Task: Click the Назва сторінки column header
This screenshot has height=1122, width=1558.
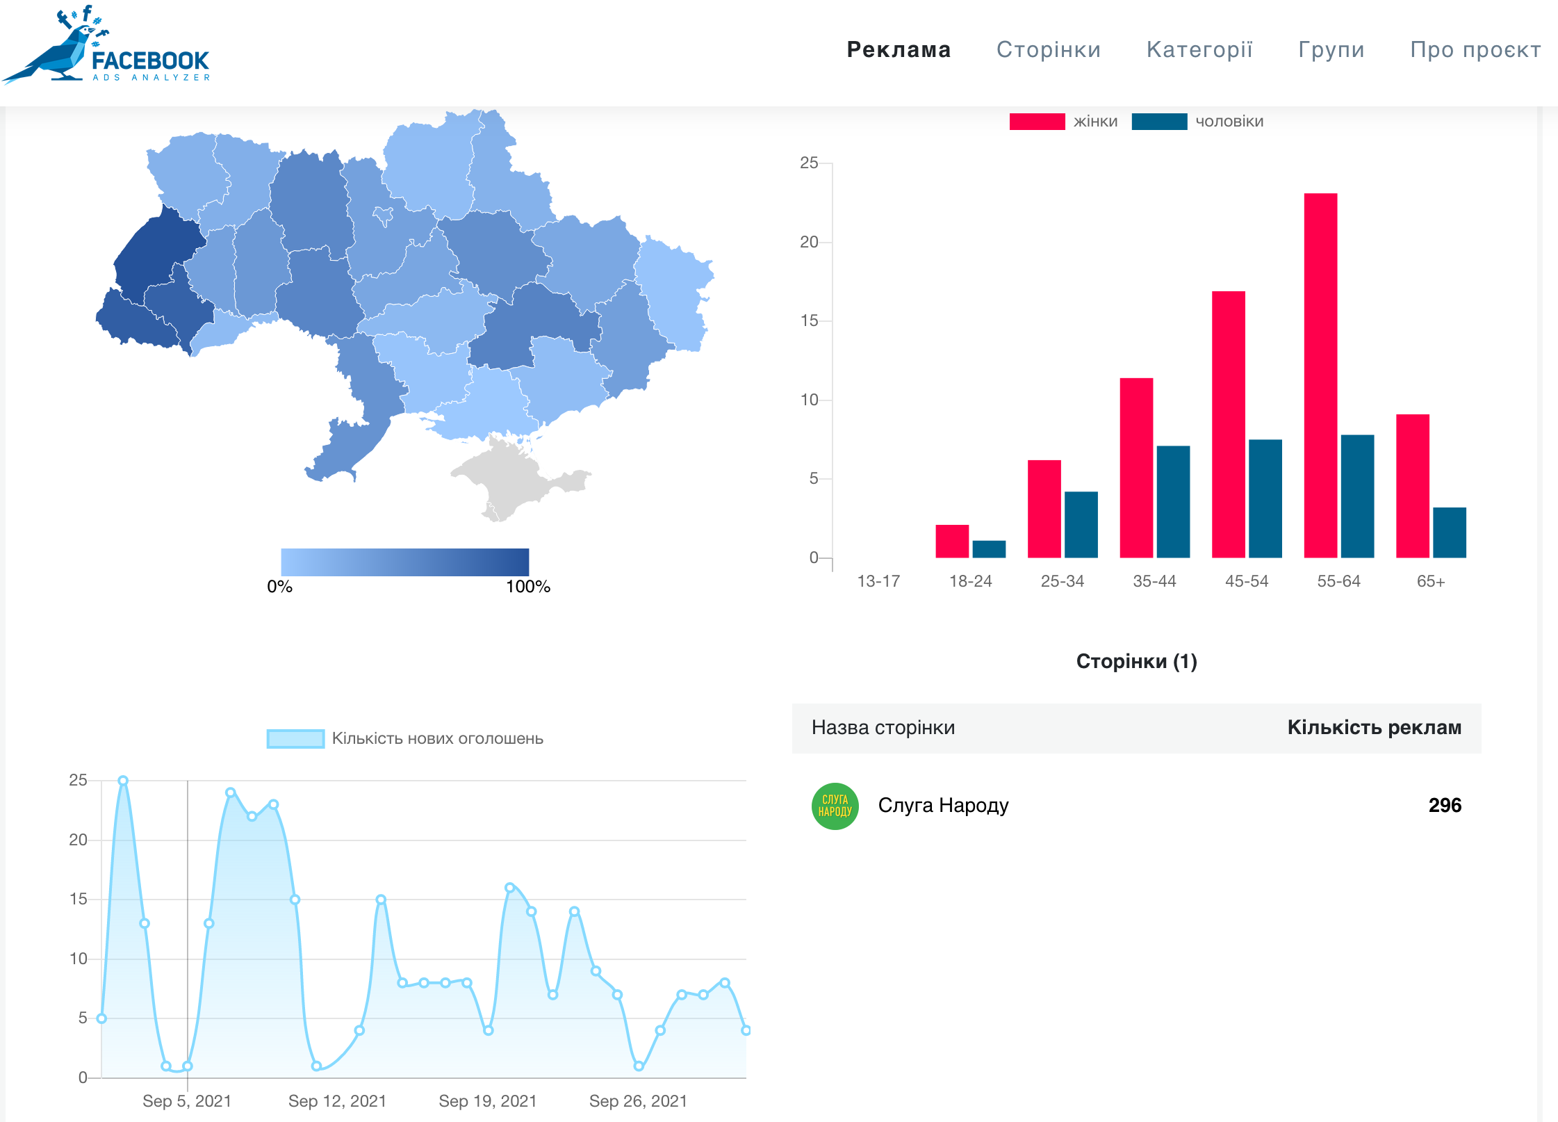Action: coord(883,728)
